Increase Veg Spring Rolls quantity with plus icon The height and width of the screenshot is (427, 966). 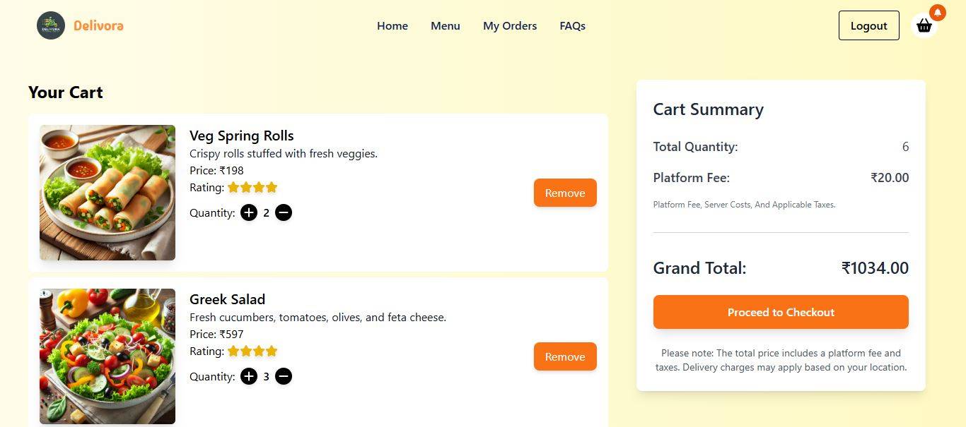[x=249, y=212]
